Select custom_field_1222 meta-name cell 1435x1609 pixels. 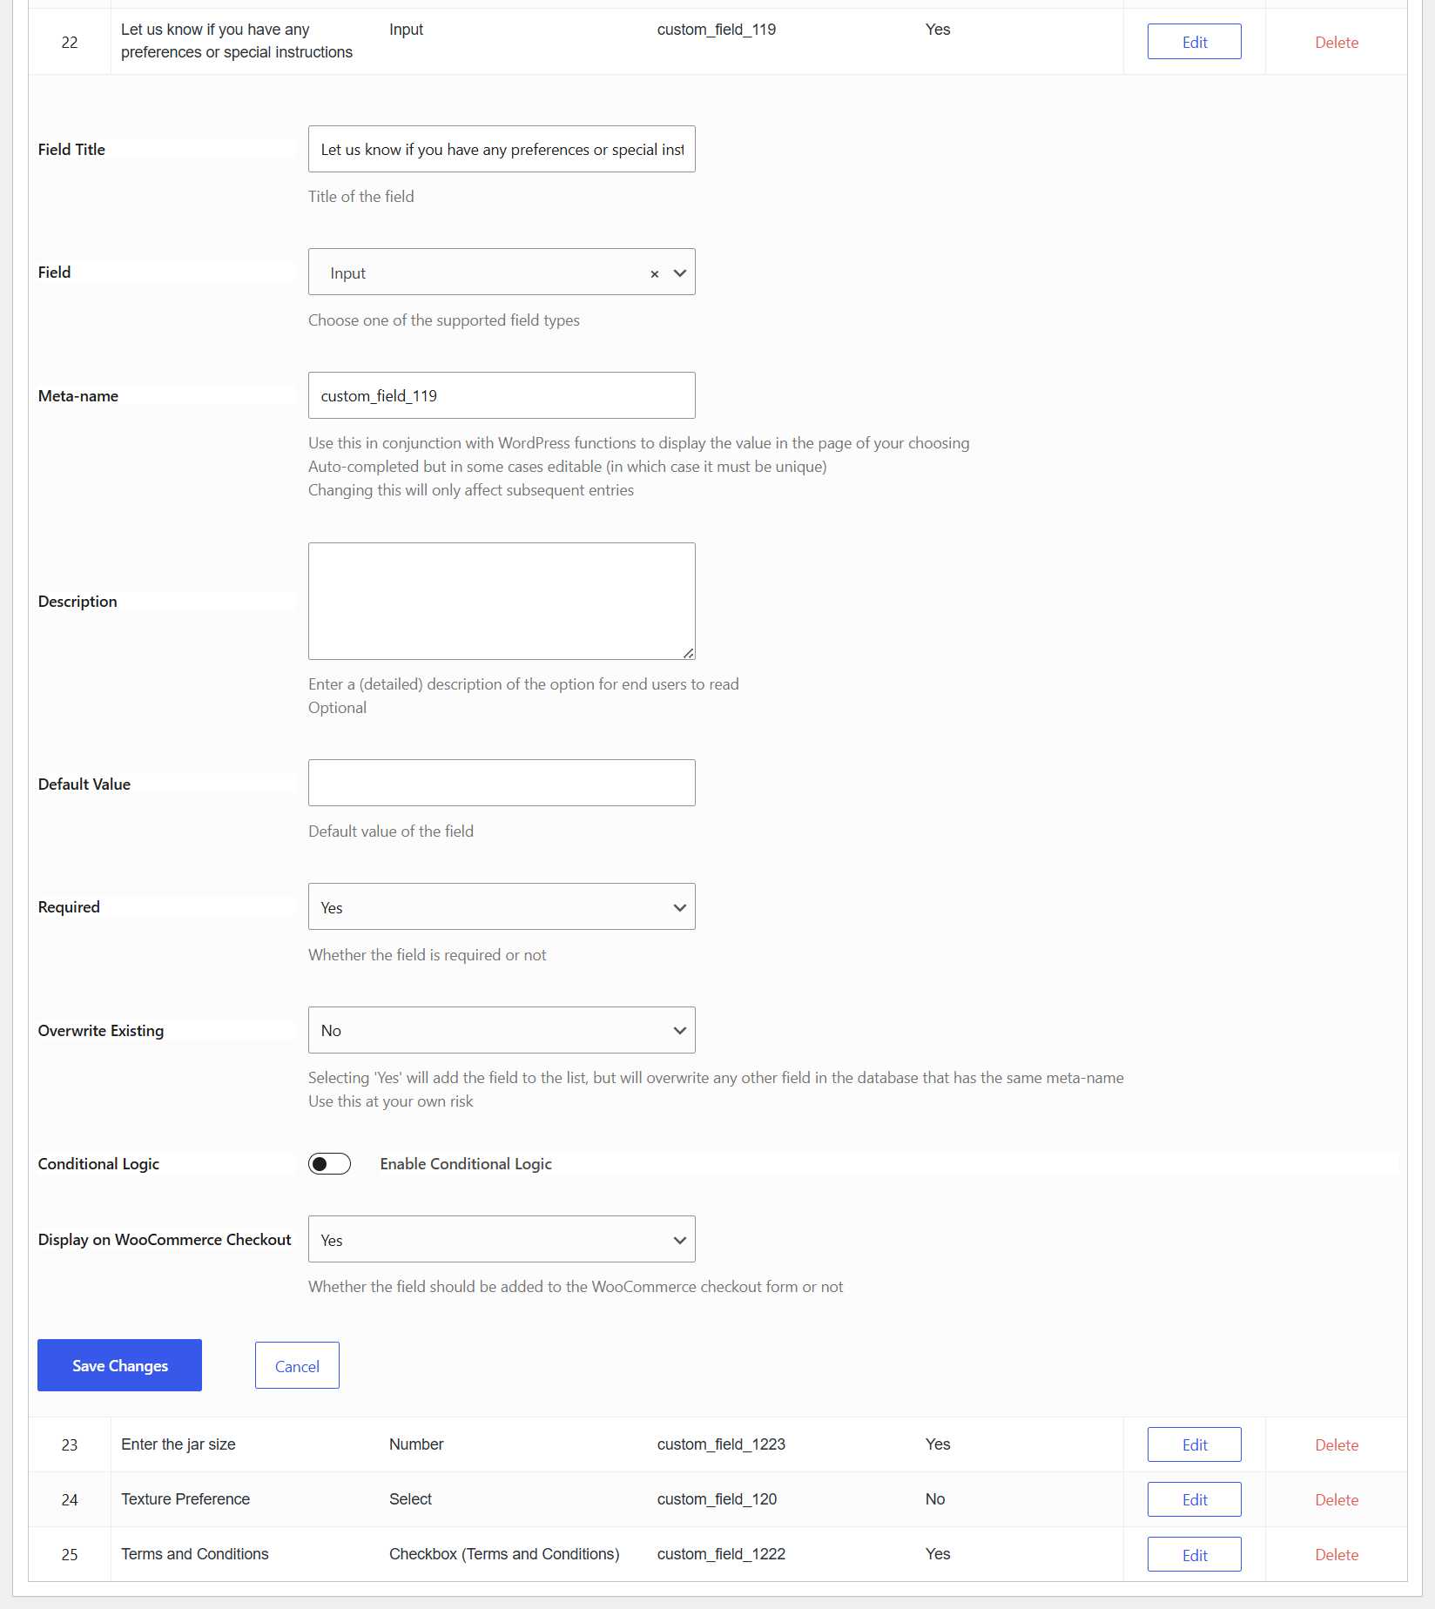pos(721,1554)
